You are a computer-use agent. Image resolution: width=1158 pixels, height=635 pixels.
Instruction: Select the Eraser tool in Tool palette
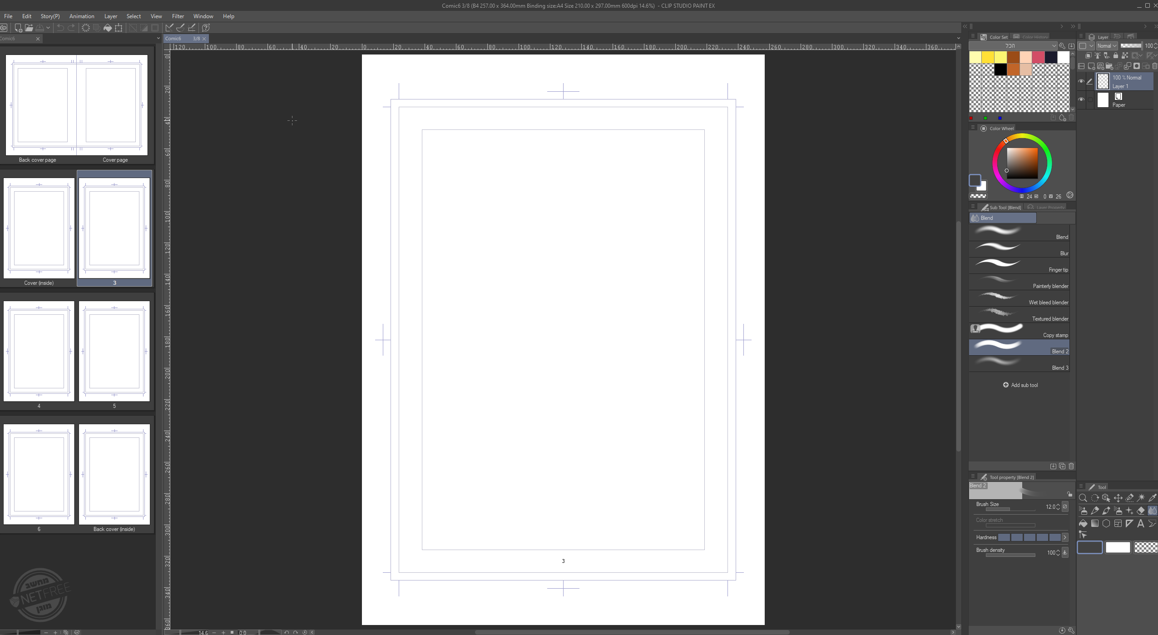pos(1140,511)
